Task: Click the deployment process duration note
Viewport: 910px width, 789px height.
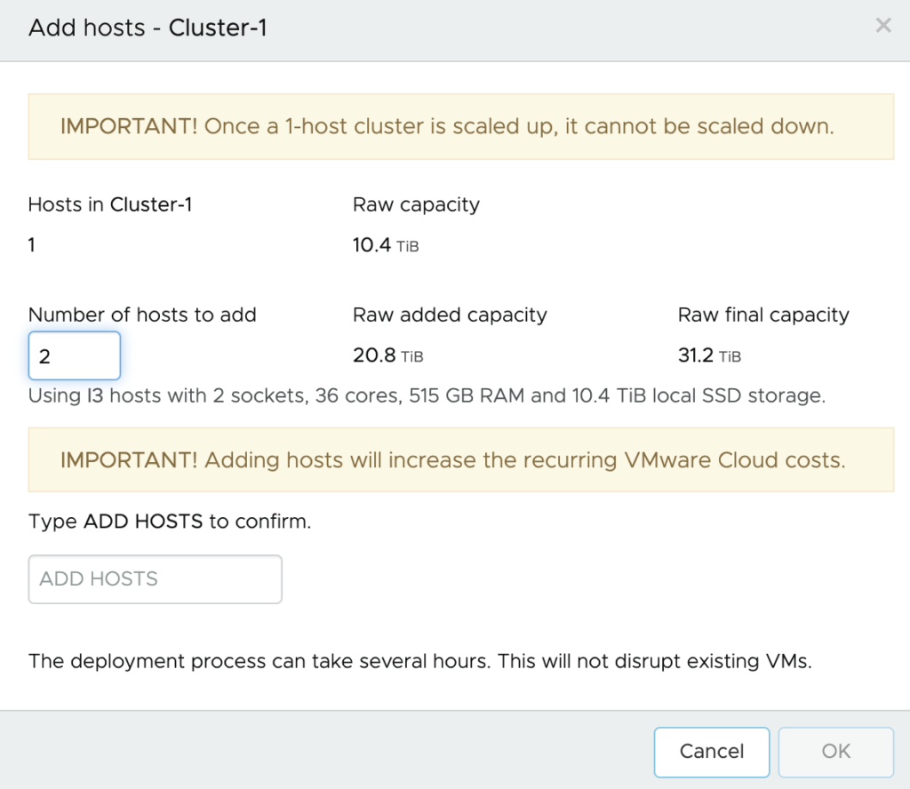Action: point(419,661)
